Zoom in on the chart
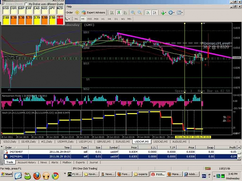Image resolution: width=242 pixels, height=181 pixels. point(133,13)
